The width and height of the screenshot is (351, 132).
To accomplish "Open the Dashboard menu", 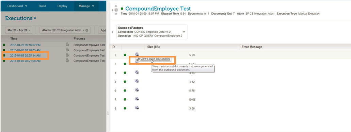I will [x=17, y=6].
